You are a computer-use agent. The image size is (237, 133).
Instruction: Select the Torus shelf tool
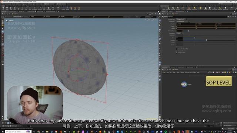coord(15,8)
